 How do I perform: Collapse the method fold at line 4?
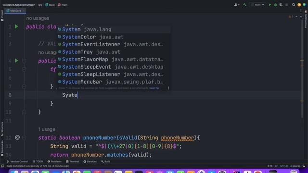24,61
